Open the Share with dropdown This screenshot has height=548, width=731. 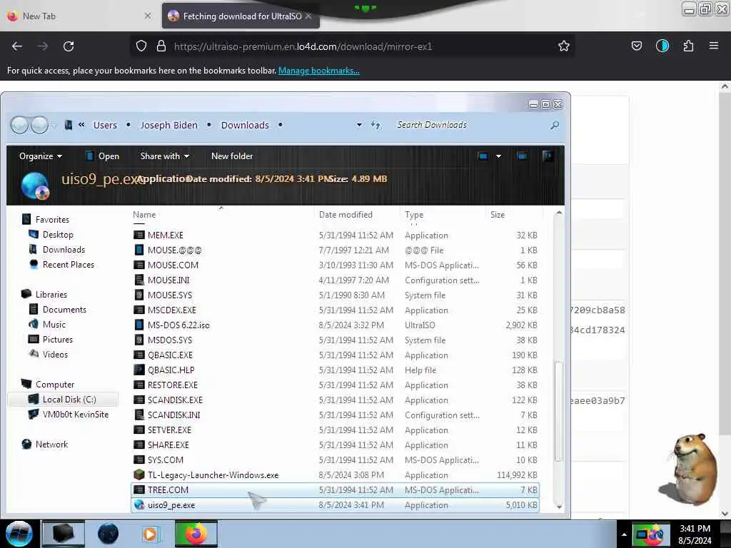point(165,156)
